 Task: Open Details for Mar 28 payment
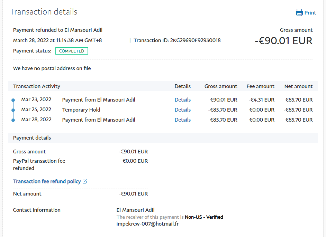pyautogui.click(x=182, y=120)
